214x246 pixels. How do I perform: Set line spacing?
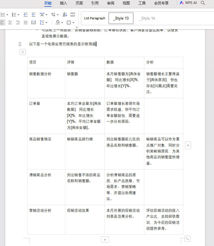tap(42, 23)
